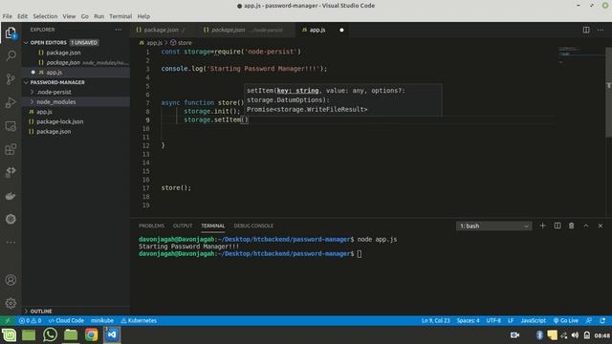Open notifications bell in status bar

[x=602, y=321]
